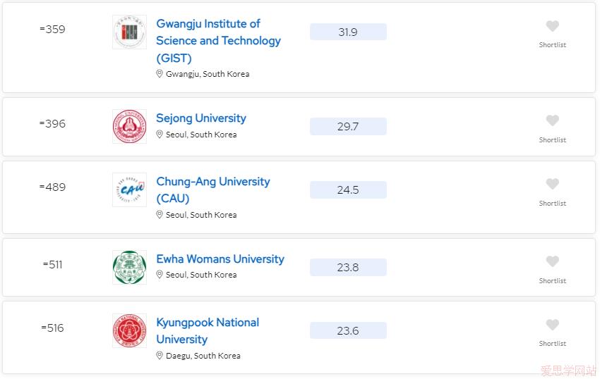
Task: Open the GIST university logo
Action: point(129,32)
